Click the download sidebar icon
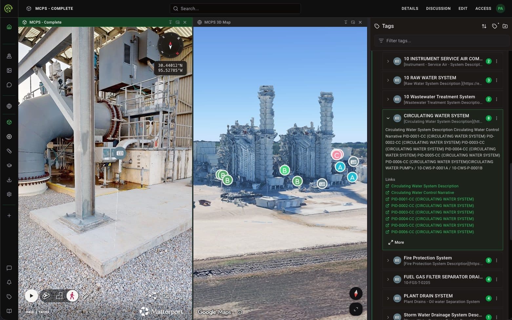This screenshot has width=512, height=320. coord(9,180)
